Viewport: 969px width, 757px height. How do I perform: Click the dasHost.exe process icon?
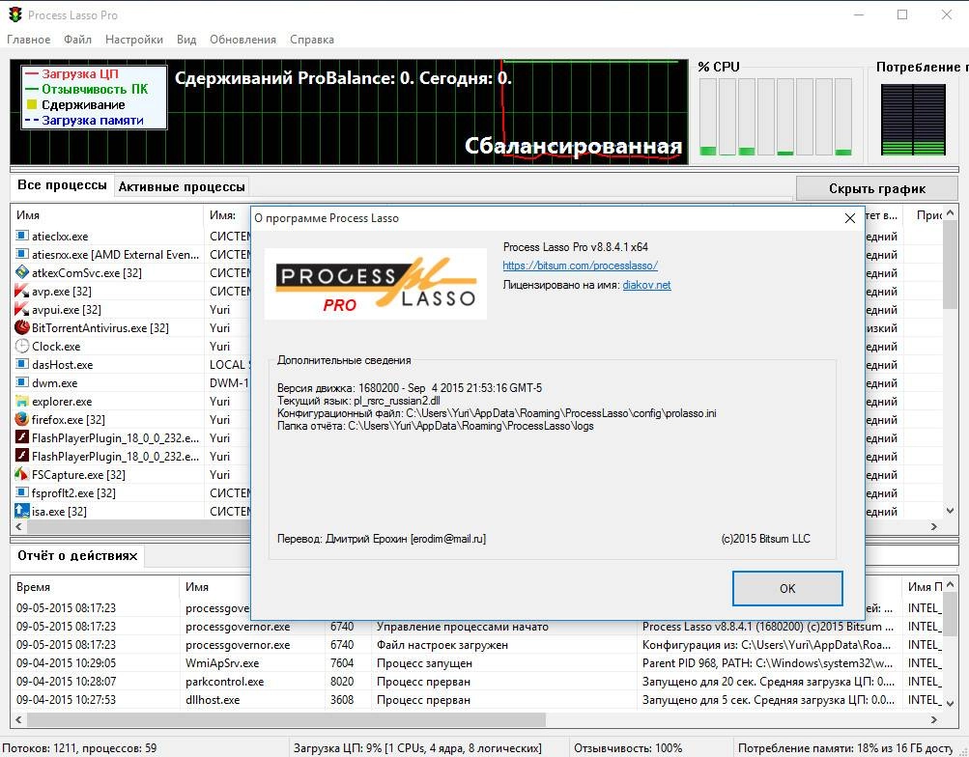[x=21, y=364]
